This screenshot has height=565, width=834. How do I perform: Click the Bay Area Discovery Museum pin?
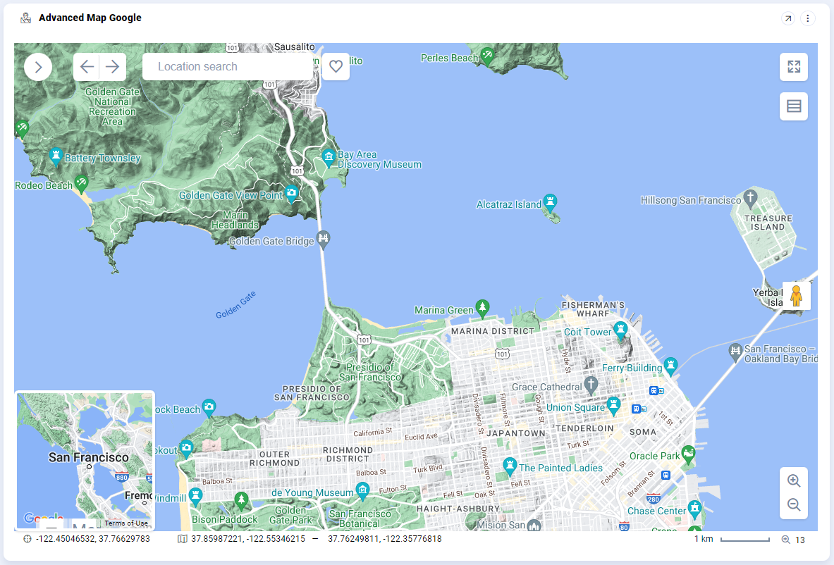(x=328, y=156)
